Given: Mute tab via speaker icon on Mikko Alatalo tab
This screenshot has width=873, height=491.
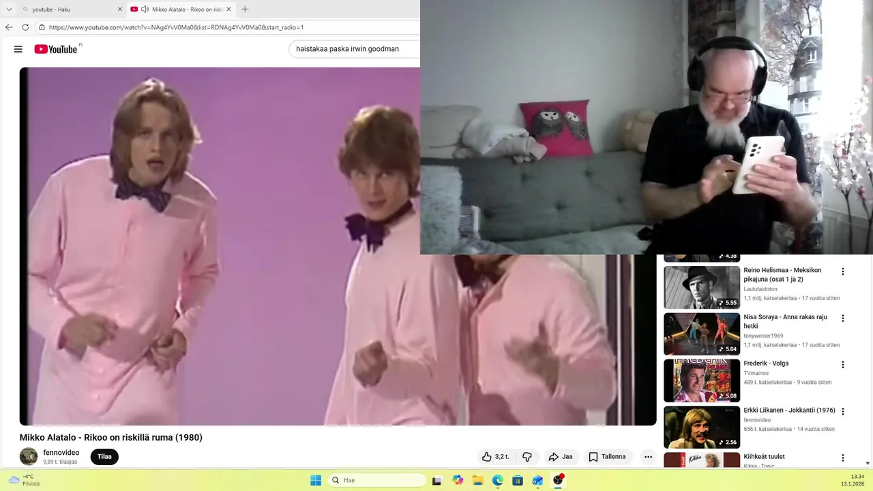Looking at the screenshot, I should (x=145, y=10).
